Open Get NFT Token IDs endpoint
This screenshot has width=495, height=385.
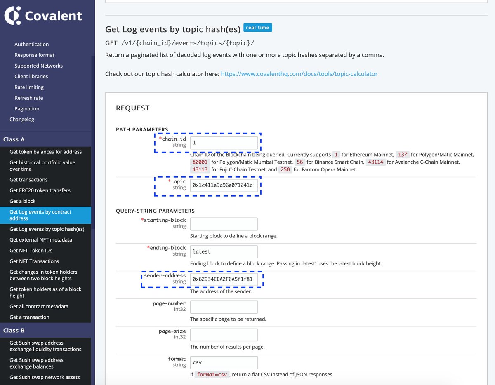click(31, 250)
